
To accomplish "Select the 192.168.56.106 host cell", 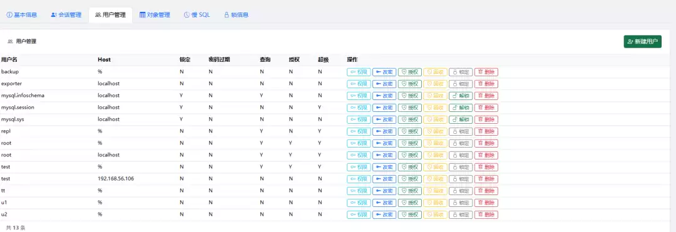I will (116, 178).
